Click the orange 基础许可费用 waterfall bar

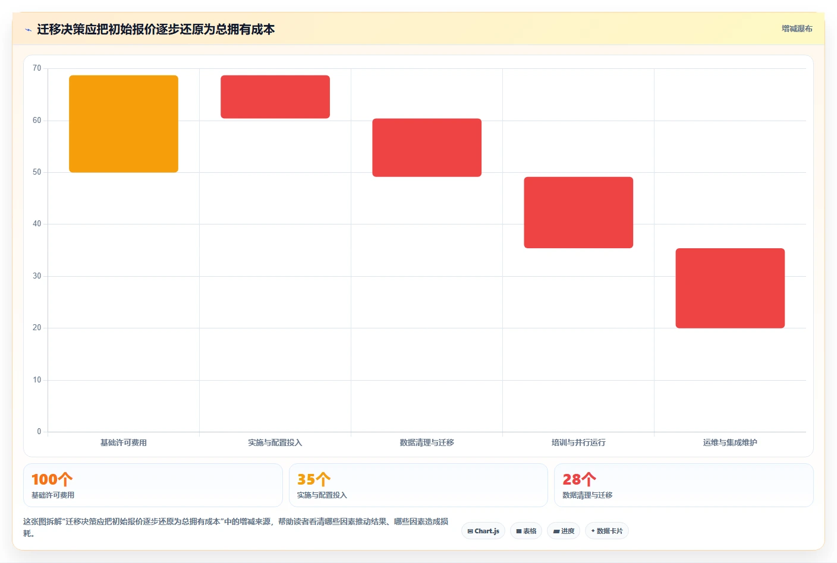tap(124, 124)
